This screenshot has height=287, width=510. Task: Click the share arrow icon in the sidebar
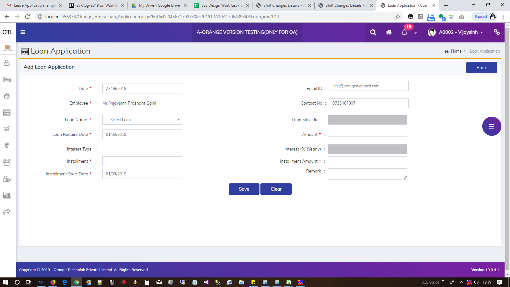point(7,211)
